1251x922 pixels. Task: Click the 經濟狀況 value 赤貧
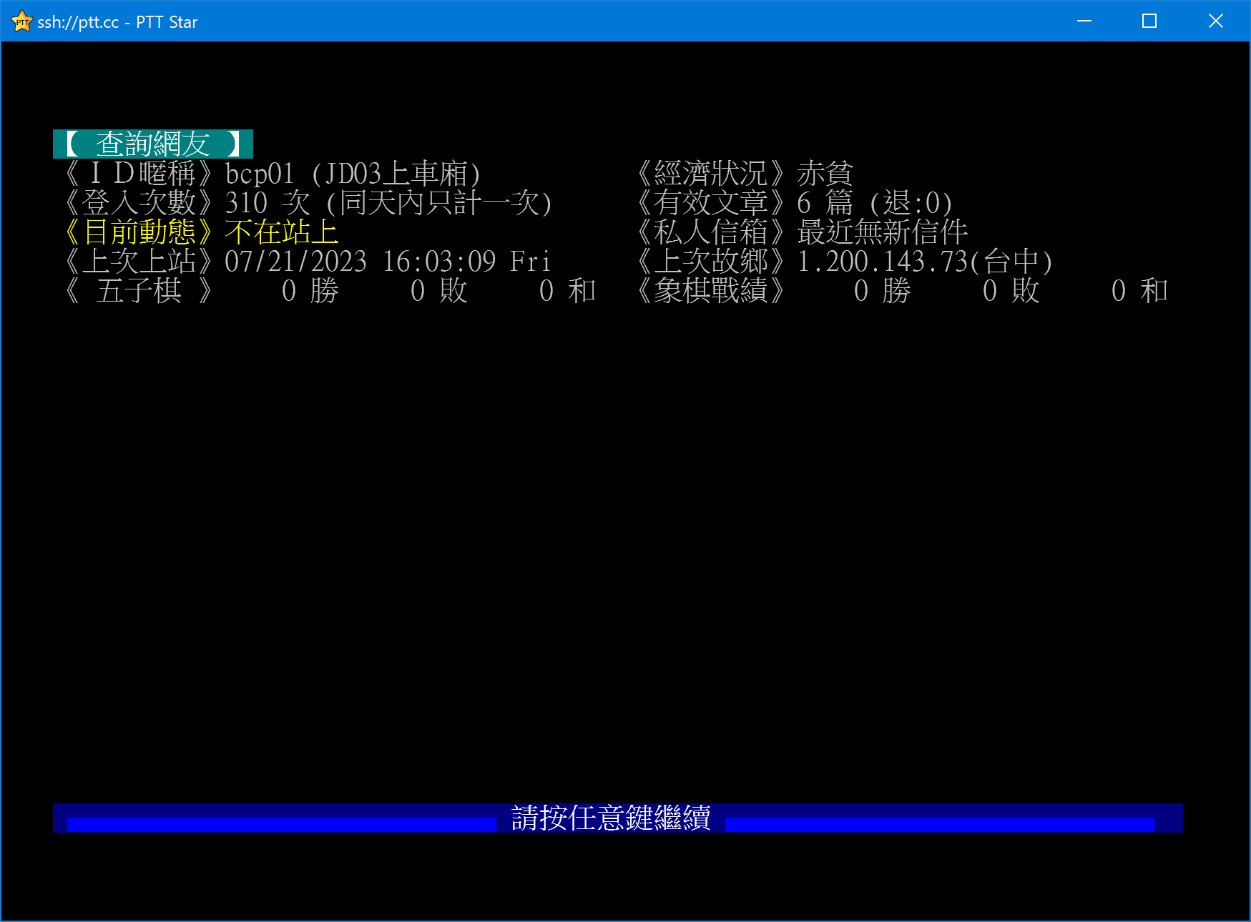point(825,174)
